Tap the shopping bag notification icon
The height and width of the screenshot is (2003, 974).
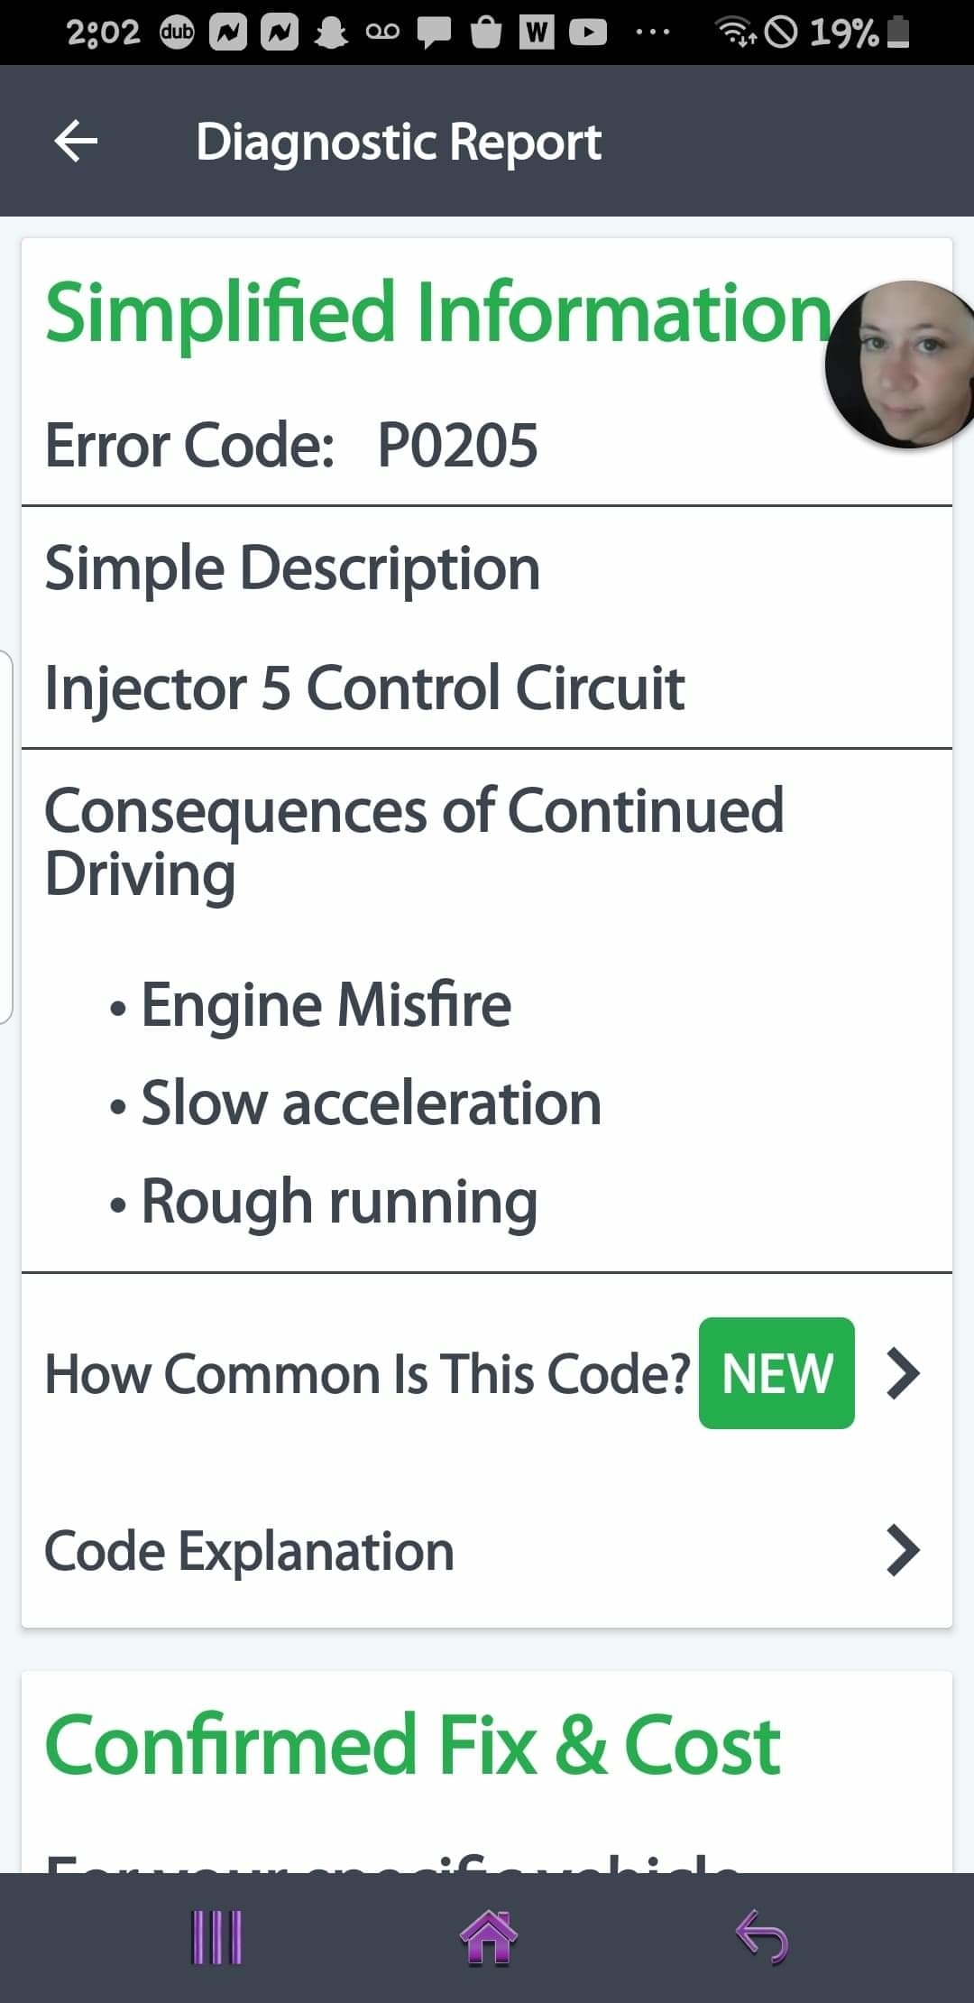[486, 33]
